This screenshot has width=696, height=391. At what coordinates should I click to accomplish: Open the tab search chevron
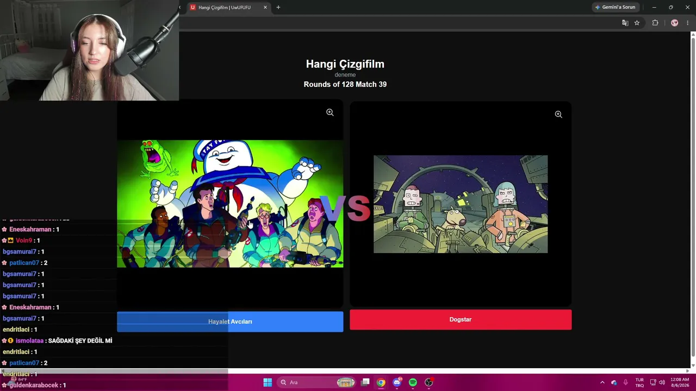tap(180, 8)
